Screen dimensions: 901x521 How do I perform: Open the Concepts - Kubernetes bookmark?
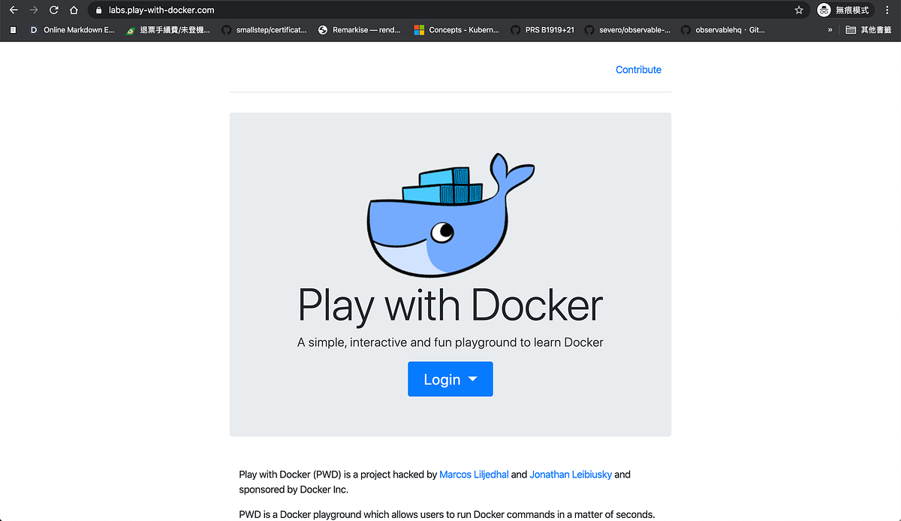(x=457, y=30)
